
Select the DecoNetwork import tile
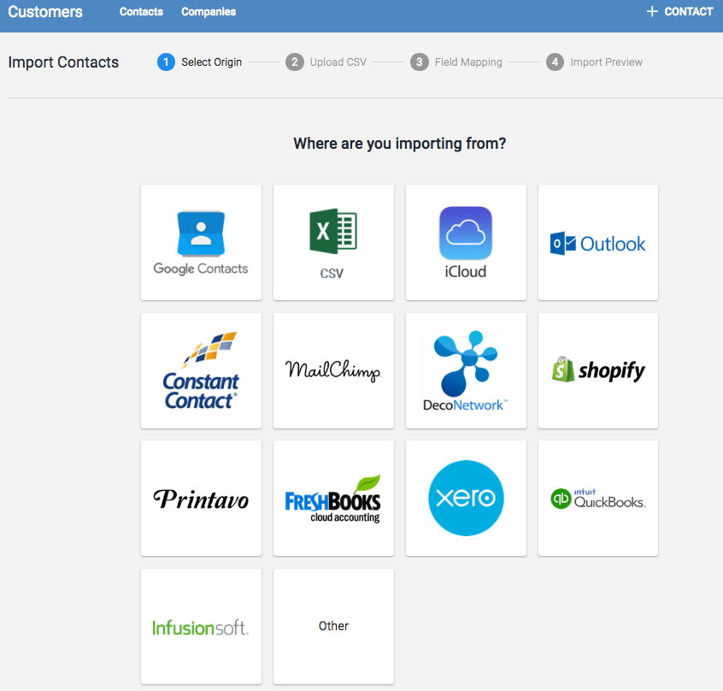466,370
